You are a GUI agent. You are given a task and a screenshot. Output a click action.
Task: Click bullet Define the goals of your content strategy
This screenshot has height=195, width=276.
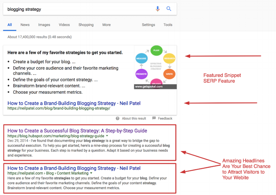click(x=55, y=80)
